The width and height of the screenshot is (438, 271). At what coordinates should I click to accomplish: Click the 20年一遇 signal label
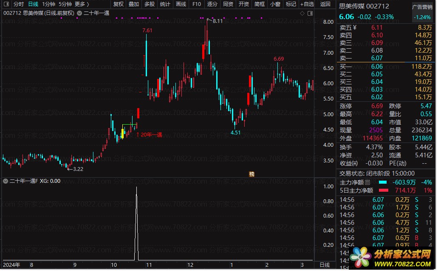click(x=151, y=135)
